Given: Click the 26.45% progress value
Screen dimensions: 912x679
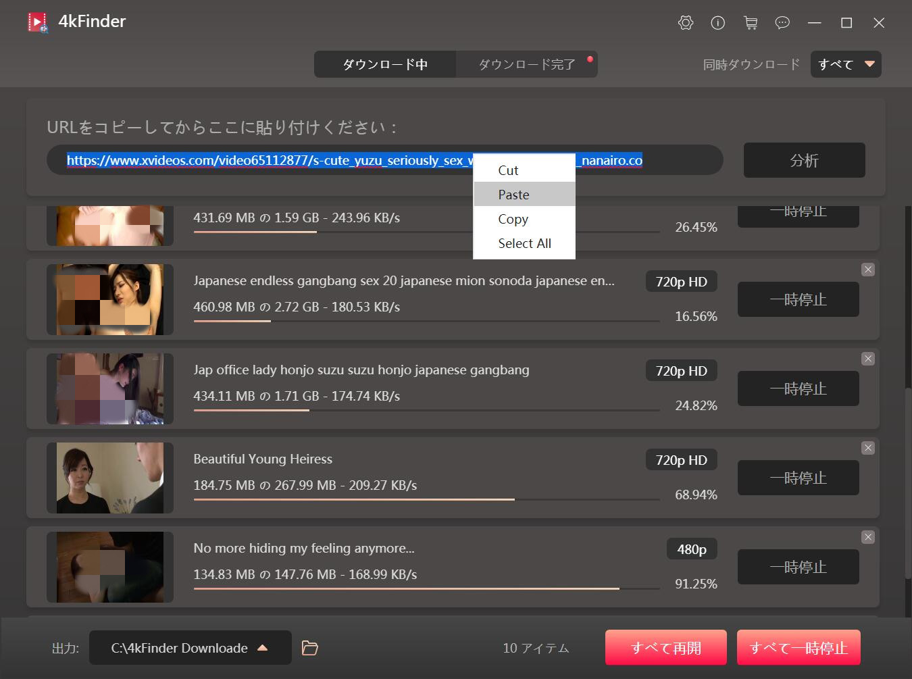Looking at the screenshot, I should click(x=696, y=227).
